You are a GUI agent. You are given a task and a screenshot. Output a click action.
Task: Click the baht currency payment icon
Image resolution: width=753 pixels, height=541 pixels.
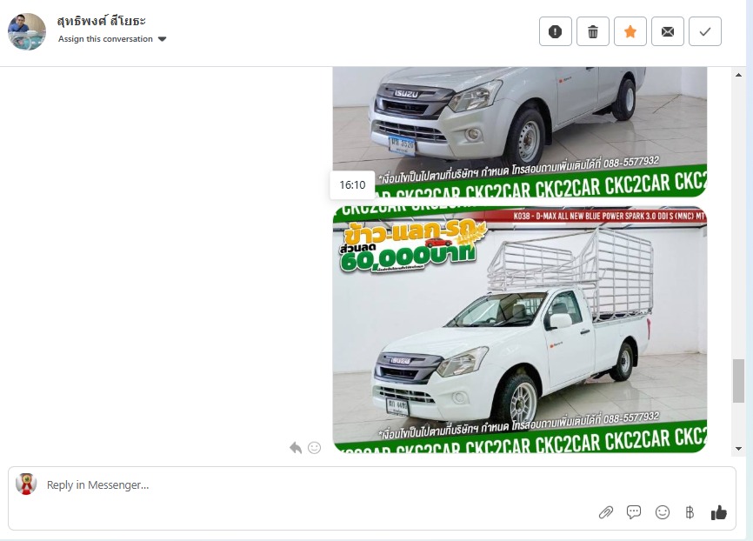click(x=690, y=512)
